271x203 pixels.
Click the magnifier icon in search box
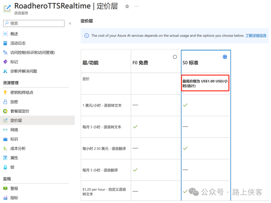pyautogui.click(x=7, y=23)
